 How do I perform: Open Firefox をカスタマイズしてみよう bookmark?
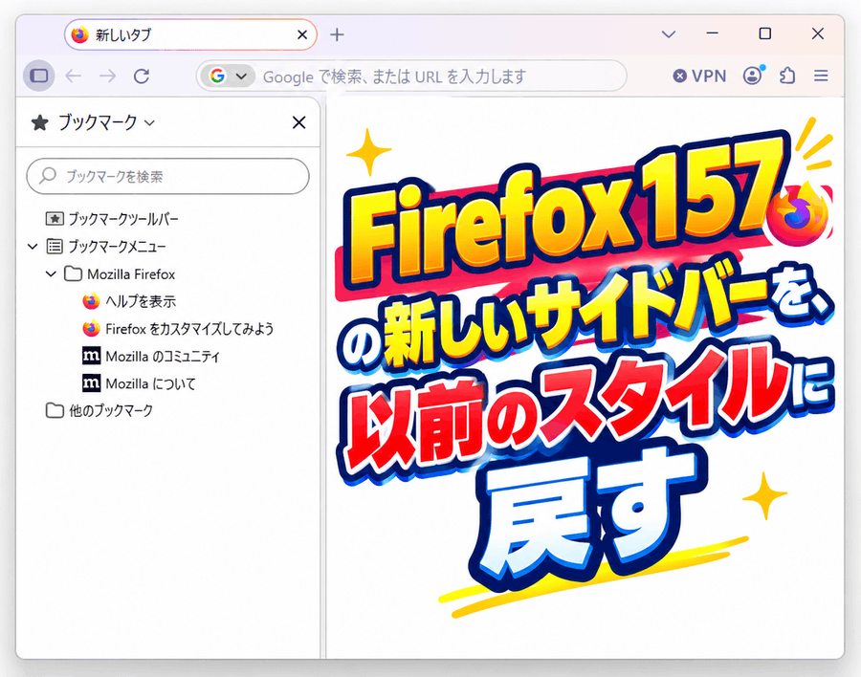(x=178, y=328)
